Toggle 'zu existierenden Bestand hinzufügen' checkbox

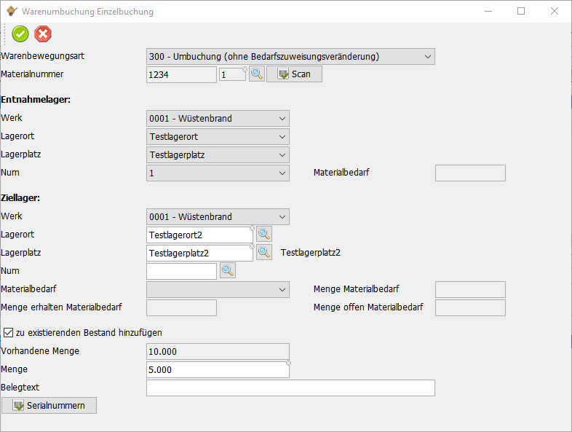pos(8,332)
